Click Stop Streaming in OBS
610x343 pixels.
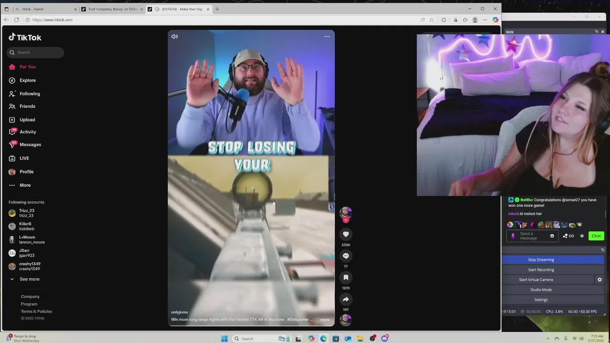click(x=541, y=260)
